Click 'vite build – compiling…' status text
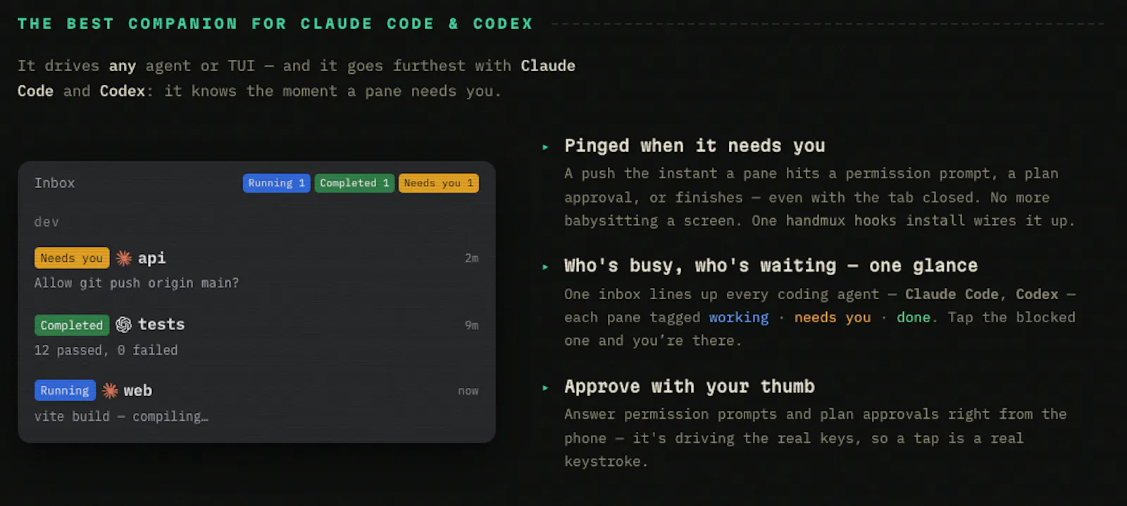 (121, 417)
